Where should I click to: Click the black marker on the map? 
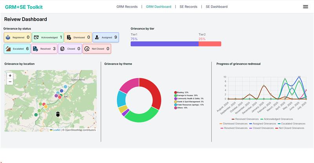pos(58,114)
